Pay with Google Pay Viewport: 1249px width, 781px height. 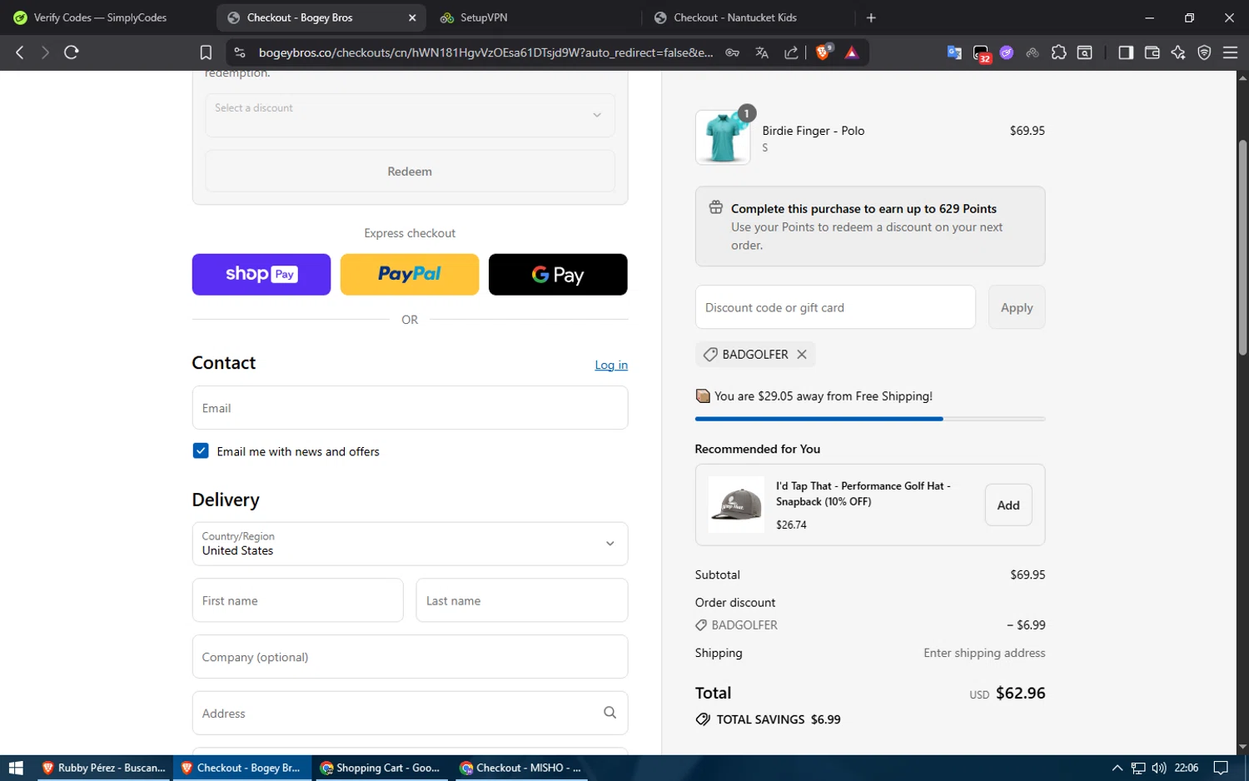[558, 275]
